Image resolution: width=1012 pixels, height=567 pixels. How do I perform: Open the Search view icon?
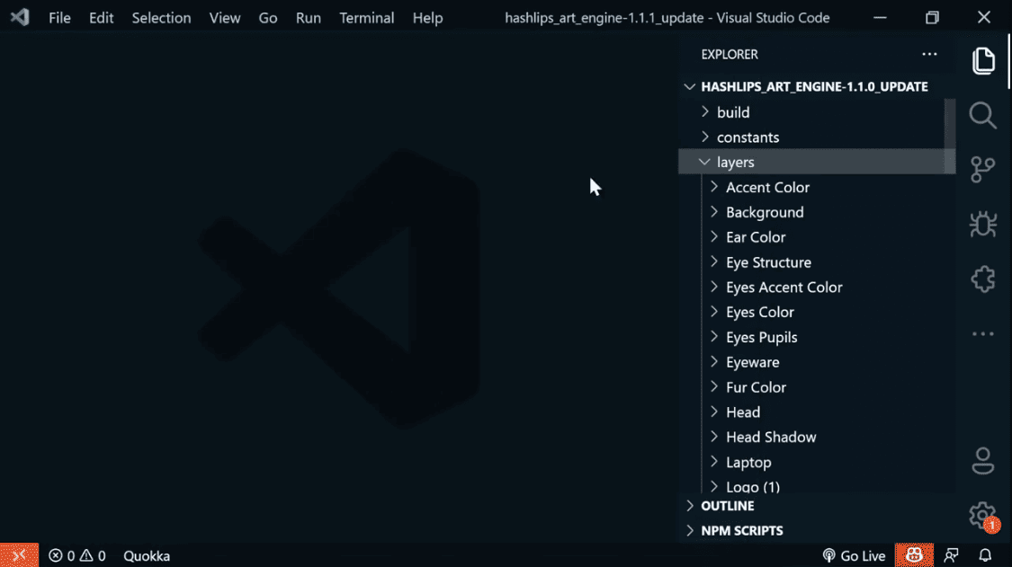click(x=983, y=116)
